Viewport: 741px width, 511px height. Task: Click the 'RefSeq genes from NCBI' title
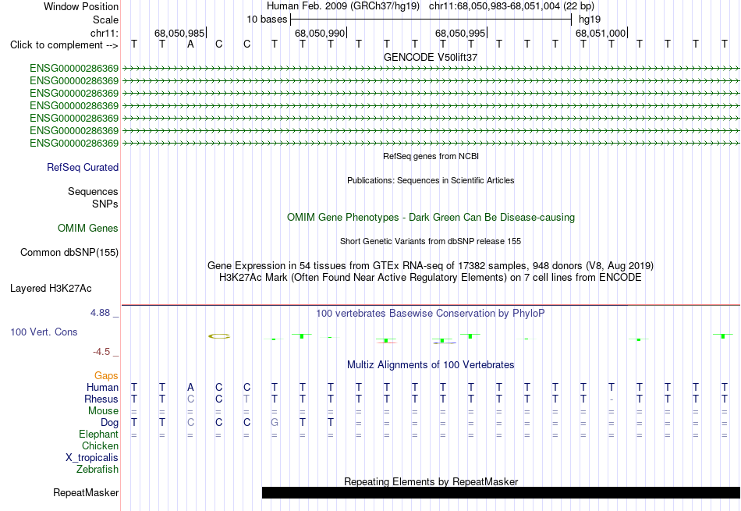click(431, 156)
